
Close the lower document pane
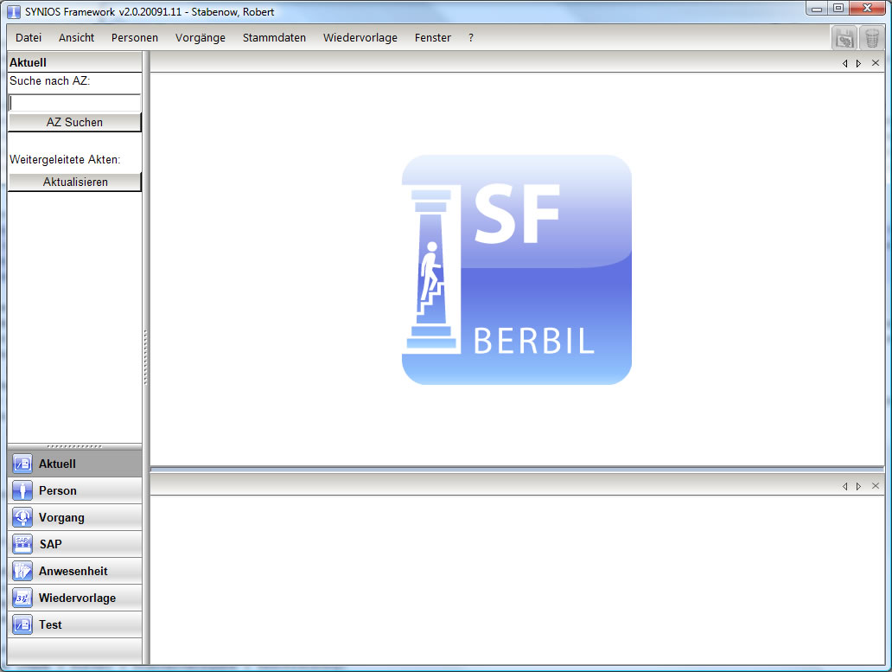coord(876,486)
